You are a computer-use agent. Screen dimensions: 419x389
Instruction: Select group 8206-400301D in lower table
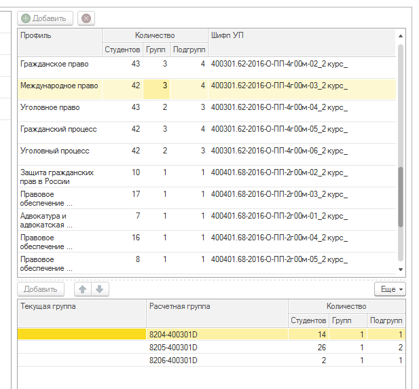[173, 360]
